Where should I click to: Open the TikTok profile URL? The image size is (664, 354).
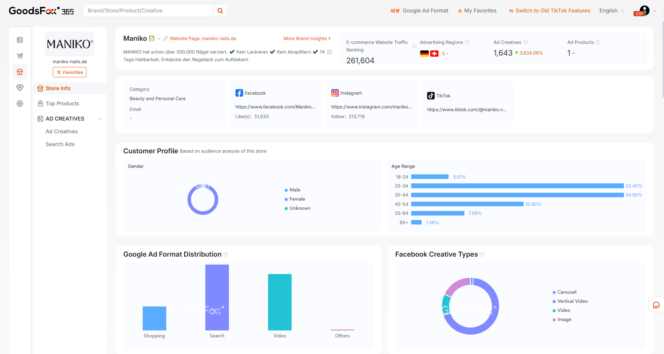[x=467, y=110]
